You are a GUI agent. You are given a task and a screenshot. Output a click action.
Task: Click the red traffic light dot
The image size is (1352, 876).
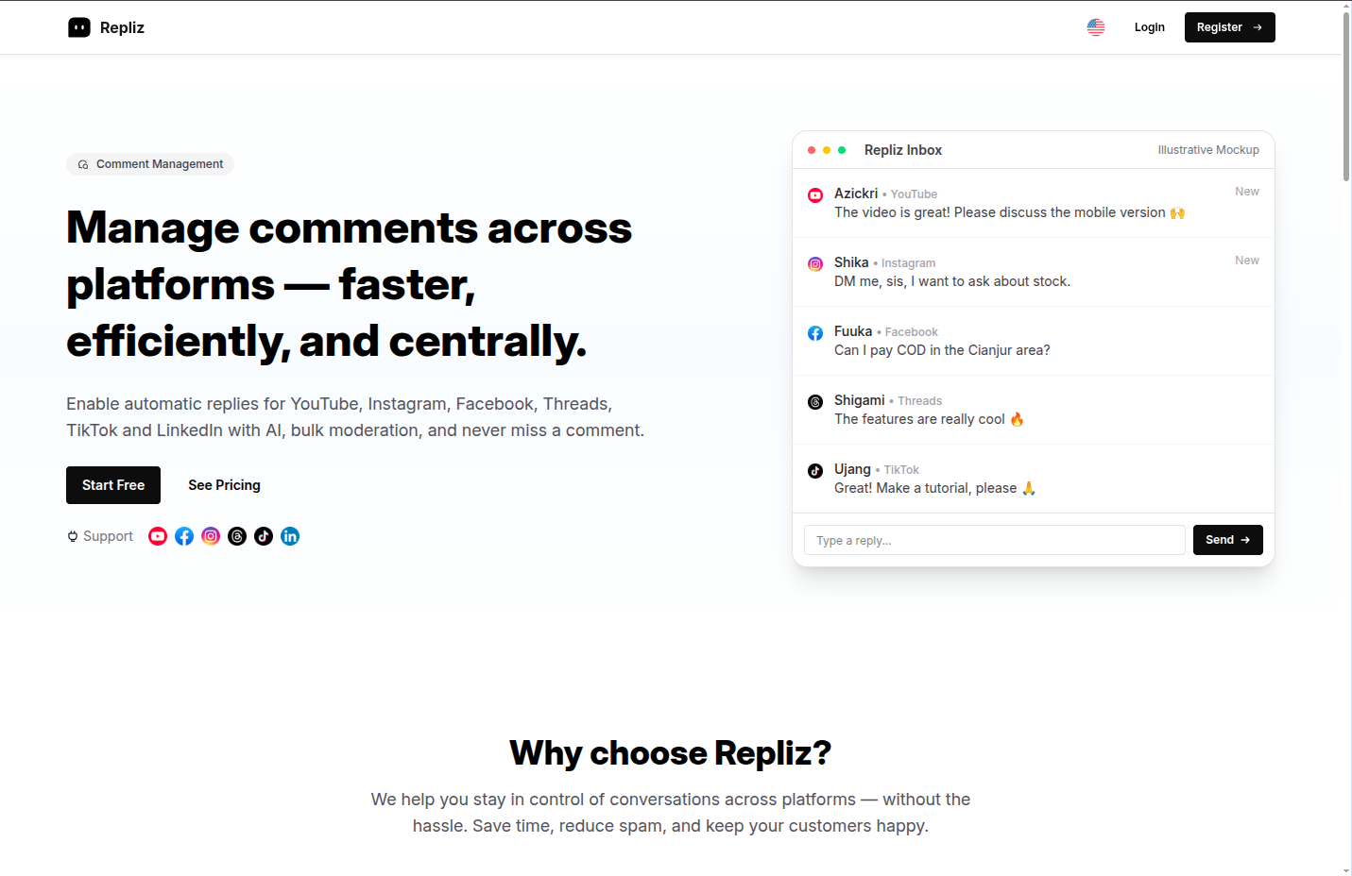click(x=811, y=150)
